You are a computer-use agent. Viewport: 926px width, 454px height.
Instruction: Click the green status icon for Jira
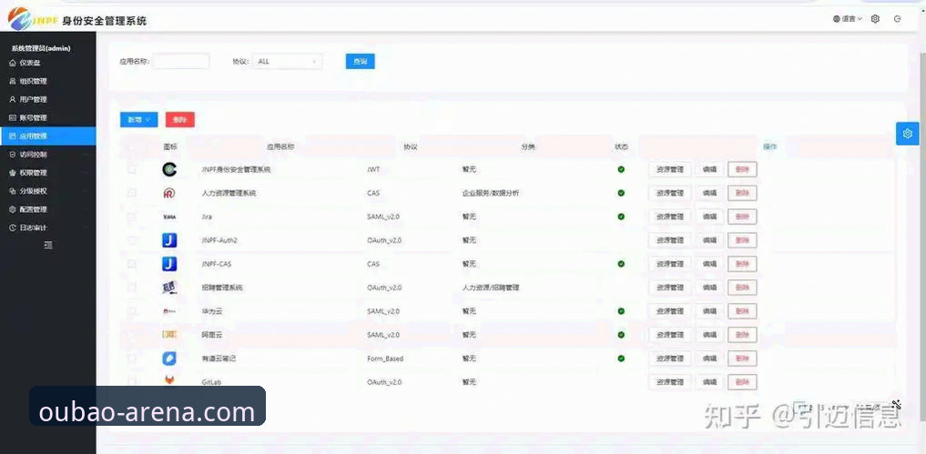621,217
